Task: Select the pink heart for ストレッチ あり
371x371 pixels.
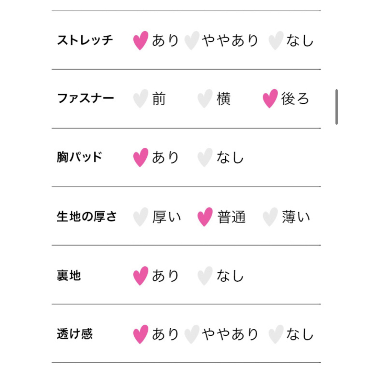Action: click(141, 41)
